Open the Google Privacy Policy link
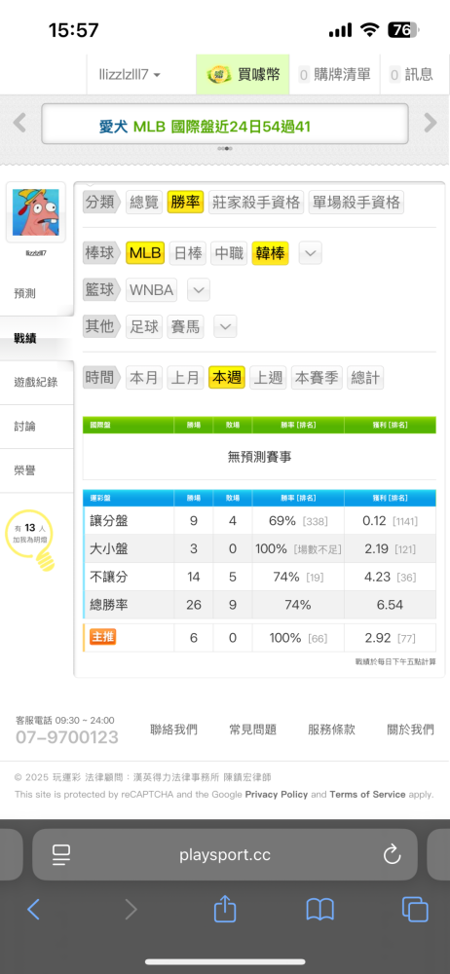Viewport: 450px width, 974px height. (x=276, y=795)
